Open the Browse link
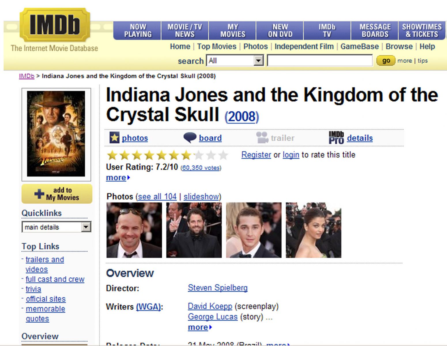Image resolution: width=447 pixels, height=346 pixels. (399, 46)
